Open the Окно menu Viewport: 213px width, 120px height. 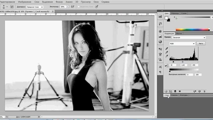(96, 2)
